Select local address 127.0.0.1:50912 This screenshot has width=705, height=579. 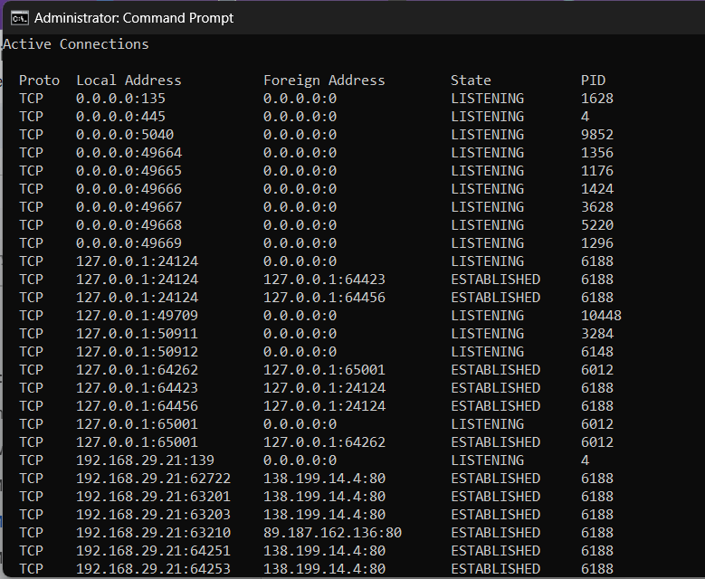tap(137, 352)
